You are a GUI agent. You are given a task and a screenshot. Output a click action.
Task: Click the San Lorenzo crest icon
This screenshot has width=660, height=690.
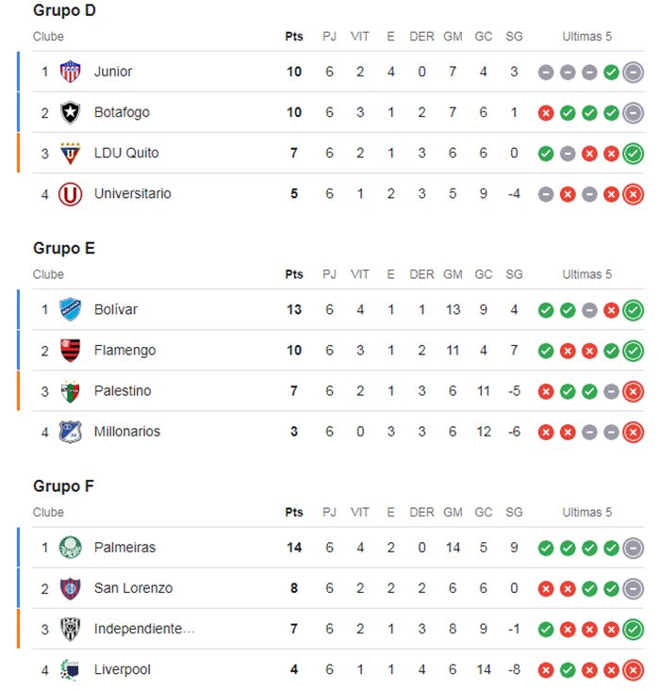tap(70, 588)
